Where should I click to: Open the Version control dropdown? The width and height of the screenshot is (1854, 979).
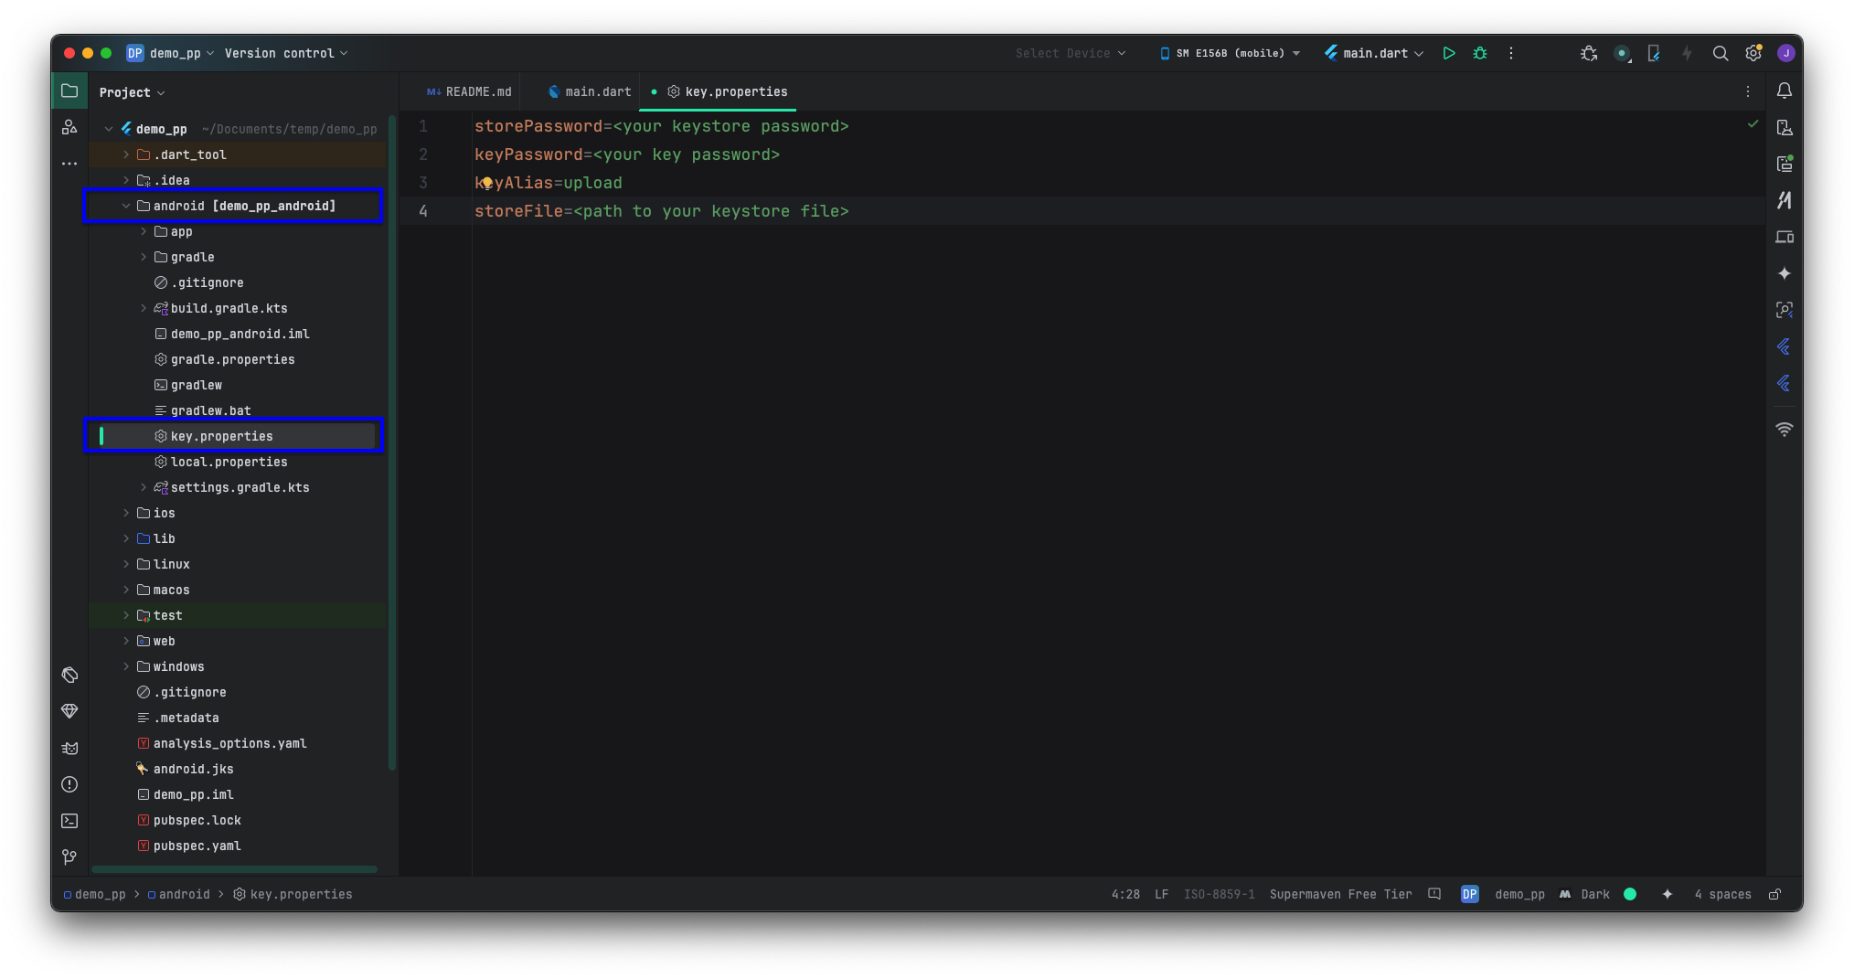286,53
